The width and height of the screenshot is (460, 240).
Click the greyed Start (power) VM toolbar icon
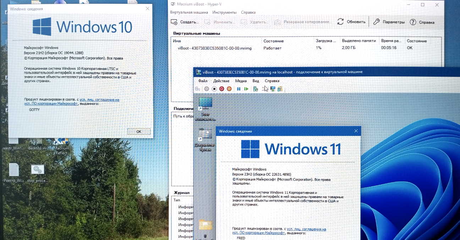(x=207, y=89)
